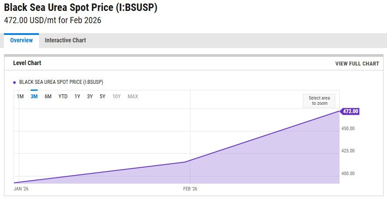Click the Level Chart heading
The image size is (387, 200).
coord(27,63)
